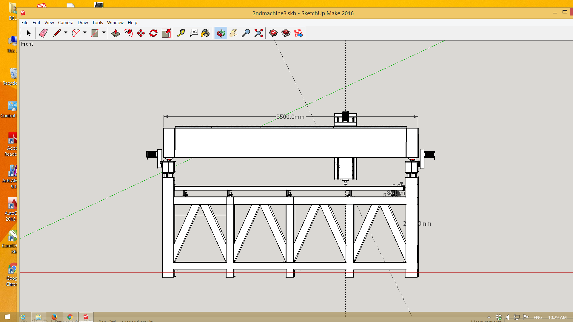Open the Camera menu
This screenshot has width=573, height=322.
click(x=66, y=23)
